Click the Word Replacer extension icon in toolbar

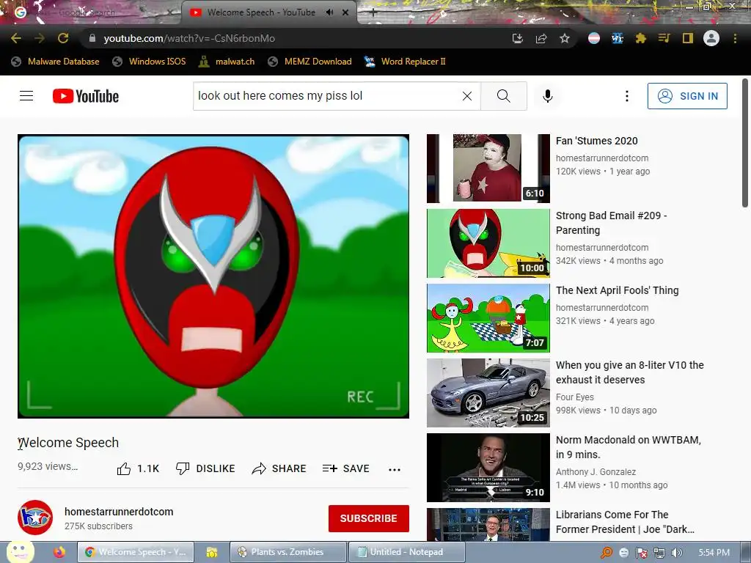click(618, 38)
